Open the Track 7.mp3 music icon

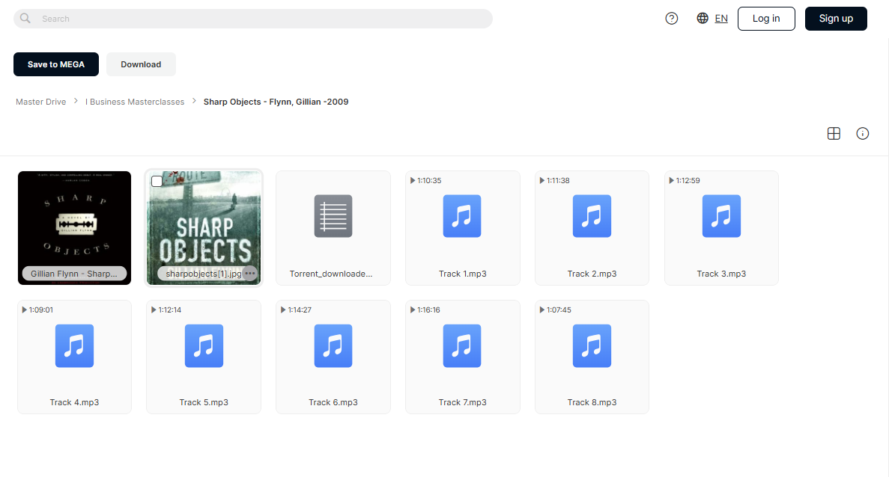pyautogui.click(x=462, y=345)
